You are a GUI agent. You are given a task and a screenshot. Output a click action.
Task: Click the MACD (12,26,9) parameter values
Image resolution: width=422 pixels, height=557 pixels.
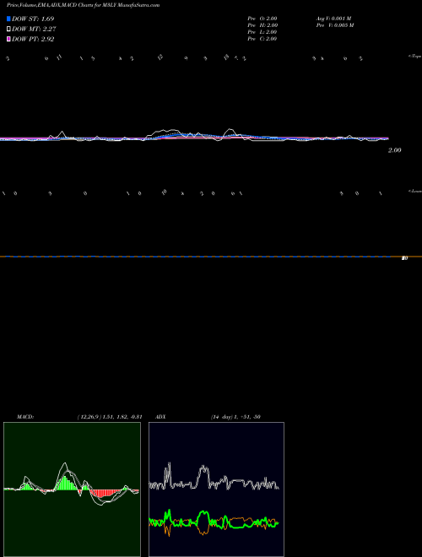coord(110,417)
